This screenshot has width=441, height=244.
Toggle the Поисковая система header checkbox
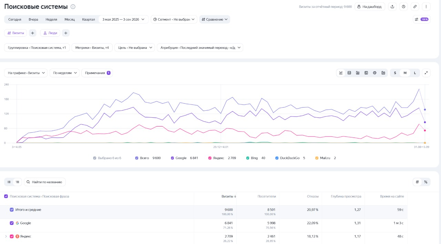click(6, 196)
